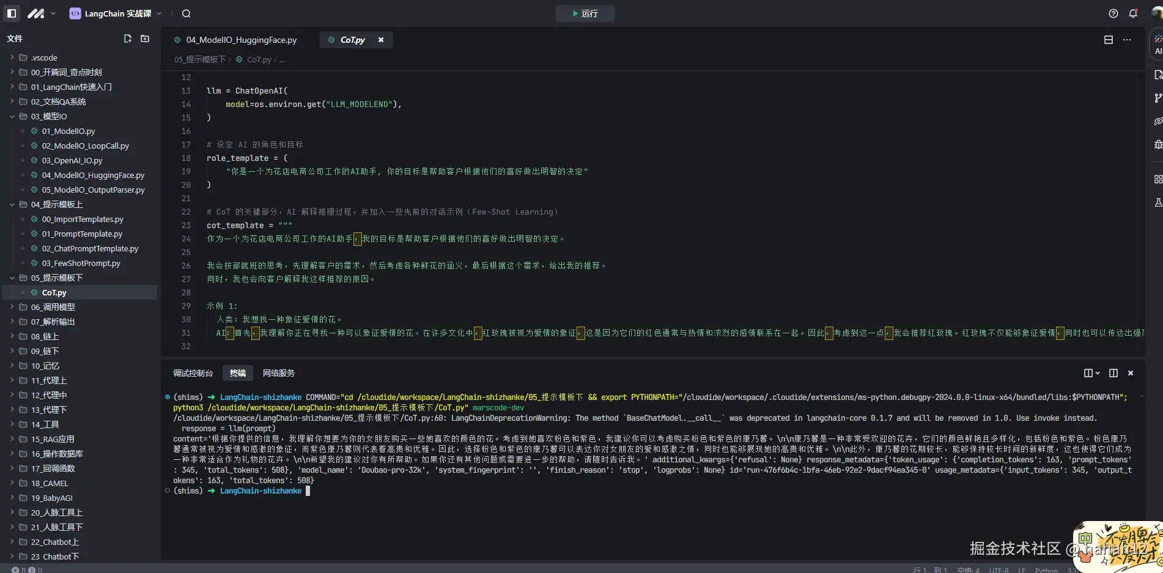
Task: Open the LangChain 实战课 project dropdown
Action: [x=116, y=13]
